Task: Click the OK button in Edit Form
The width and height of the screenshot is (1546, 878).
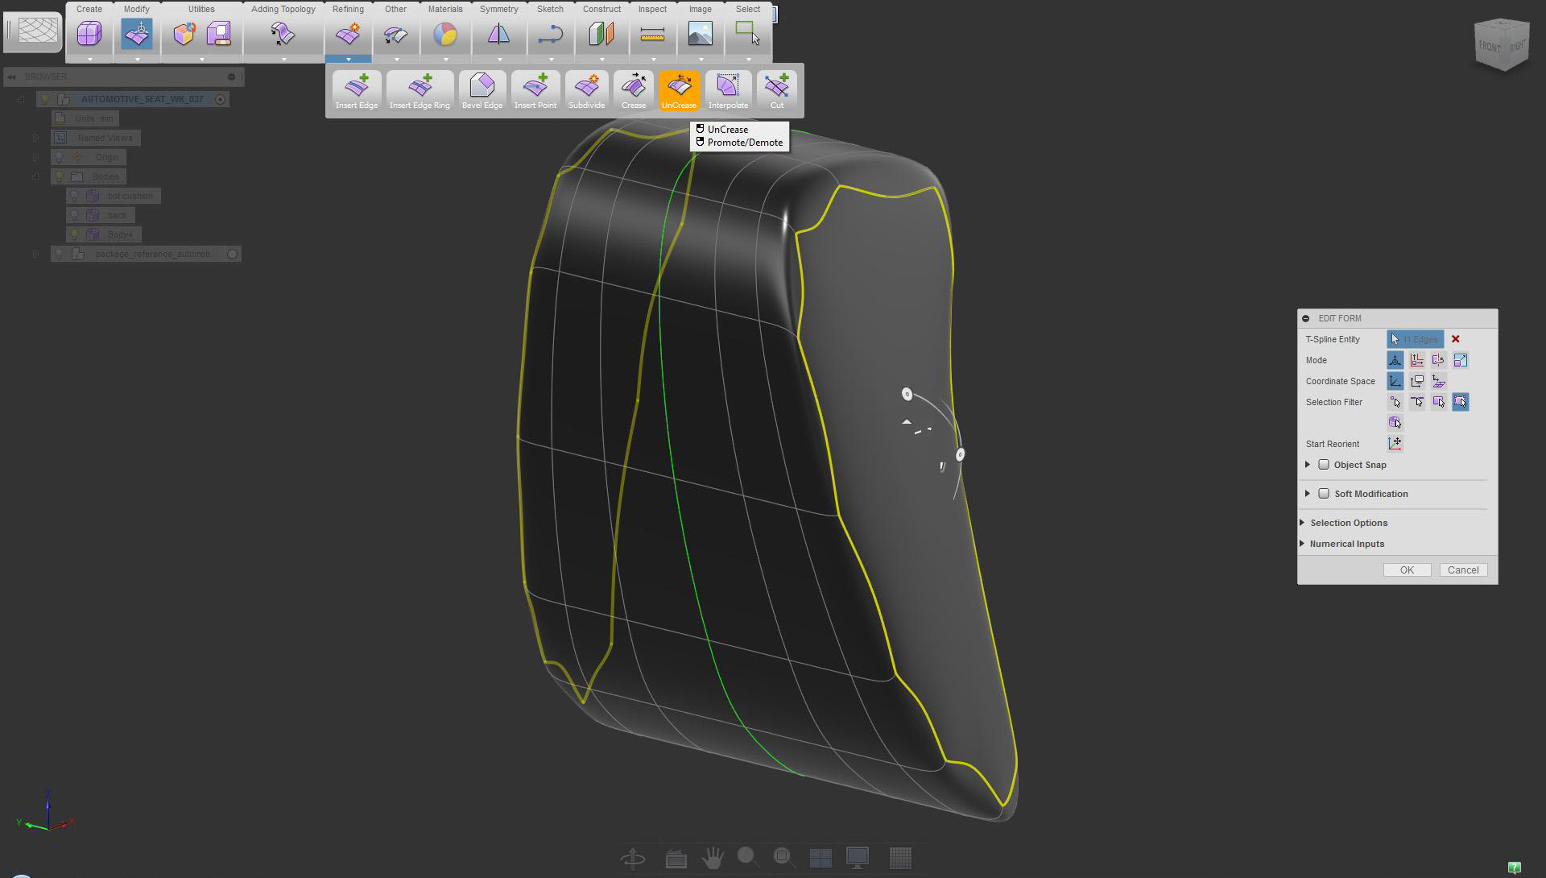Action: (1407, 570)
